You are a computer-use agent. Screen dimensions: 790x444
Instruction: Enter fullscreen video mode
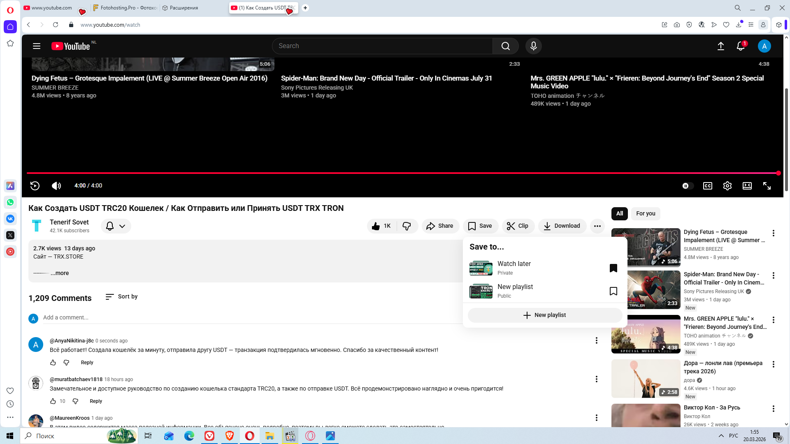[767, 186]
